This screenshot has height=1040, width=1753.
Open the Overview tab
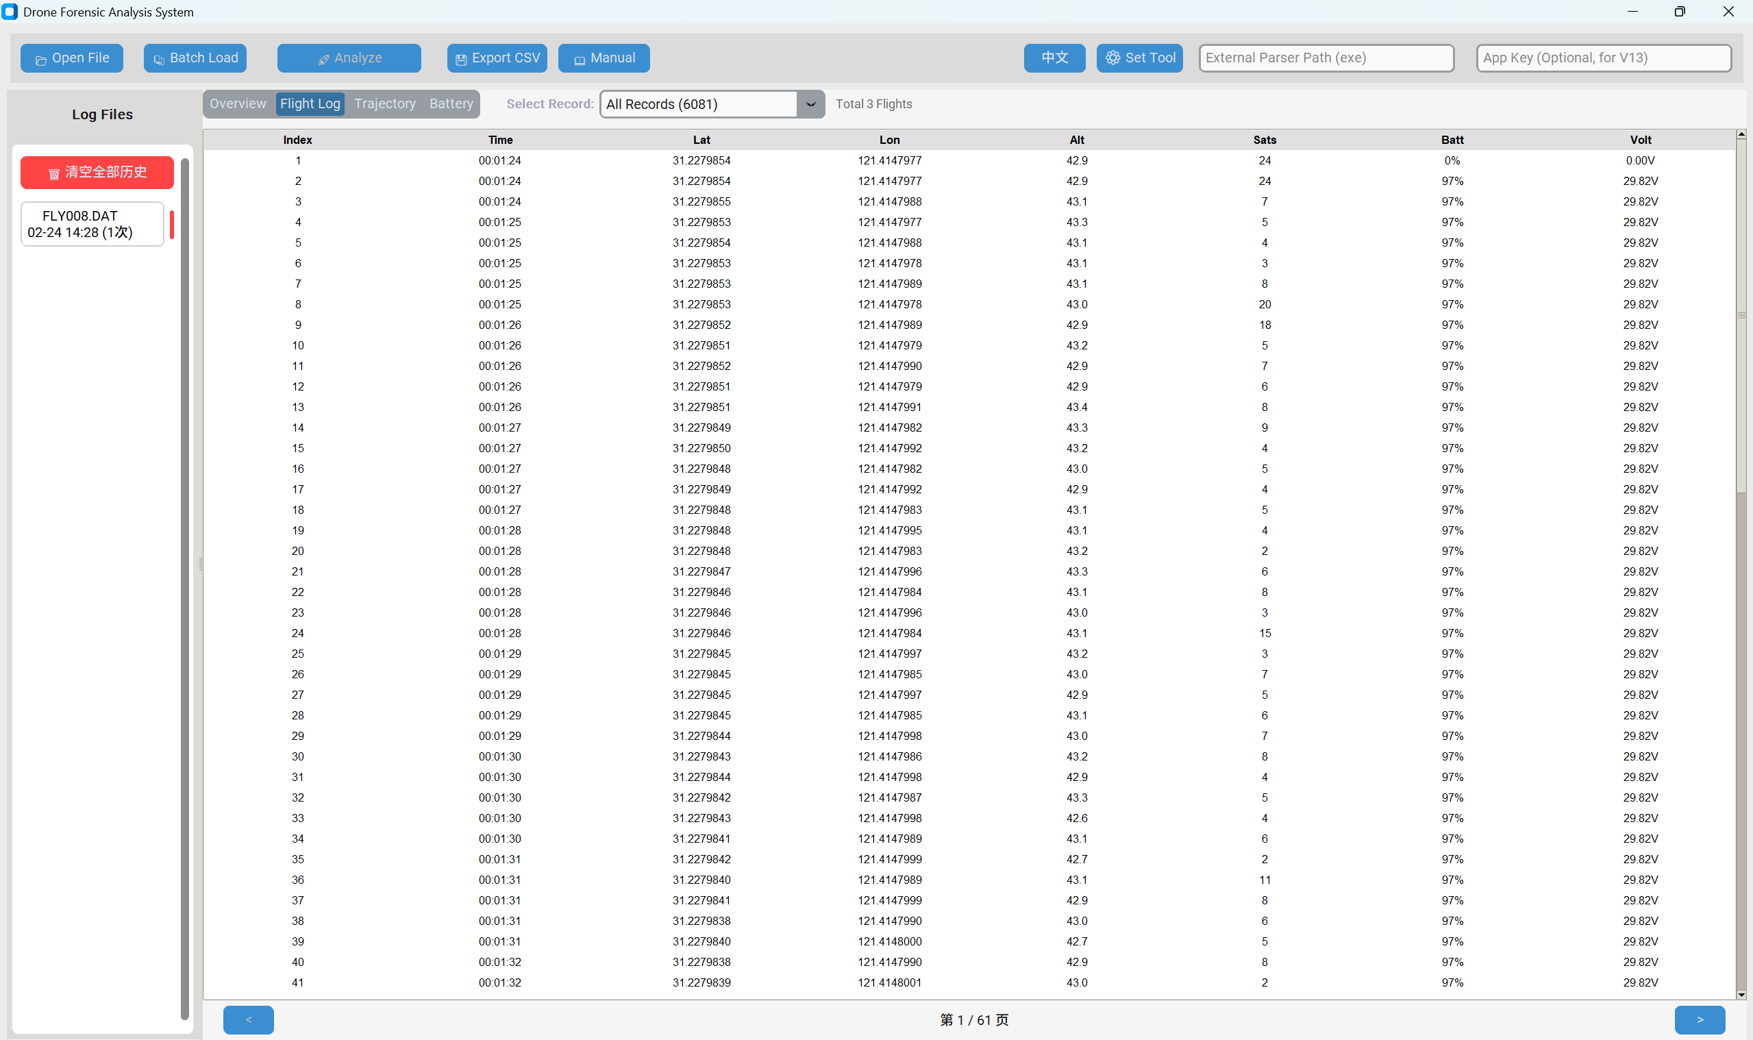[238, 103]
